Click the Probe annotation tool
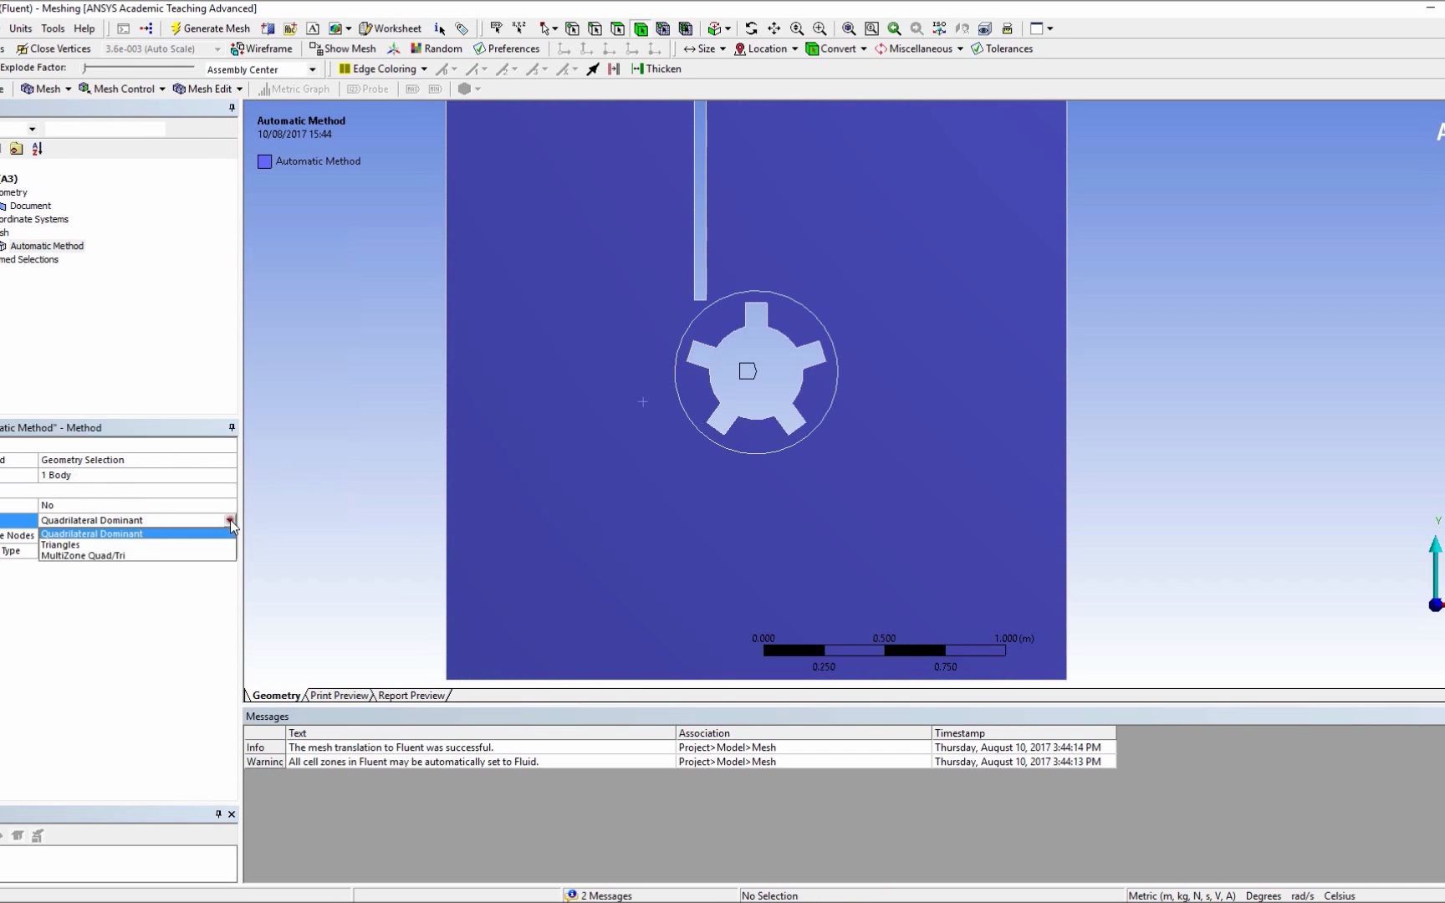The height and width of the screenshot is (903, 1445). tap(367, 89)
